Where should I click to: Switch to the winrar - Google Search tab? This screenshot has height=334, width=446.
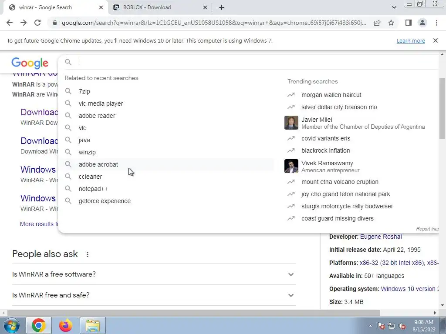pos(55,7)
